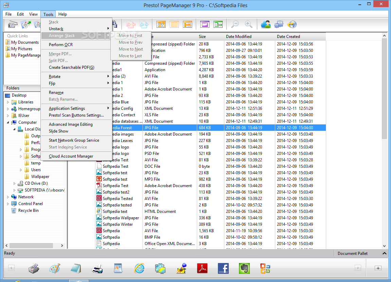Choose Rename in the Tools menu
391x282 pixels.
pyautogui.click(x=76, y=93)
